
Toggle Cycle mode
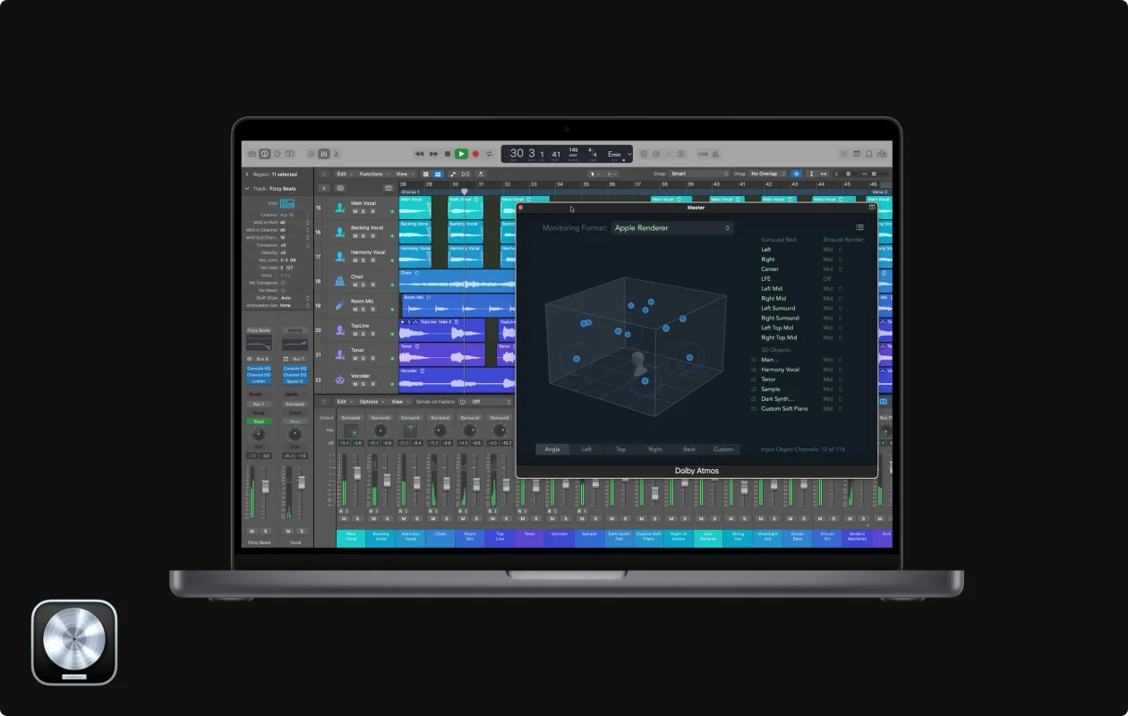pos(490,154)
